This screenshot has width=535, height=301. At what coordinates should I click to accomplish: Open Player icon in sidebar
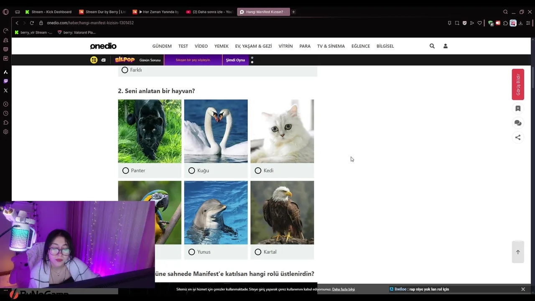point(5,104)
